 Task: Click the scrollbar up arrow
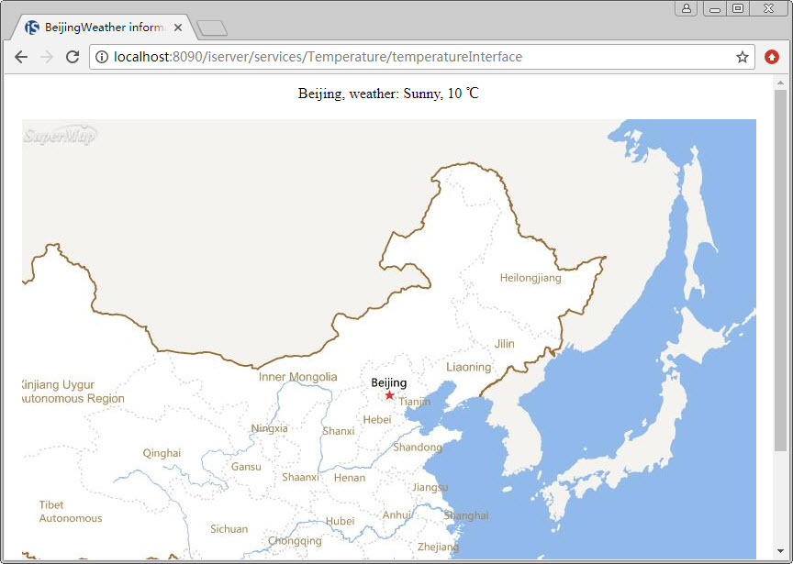(x=780, y=82)
